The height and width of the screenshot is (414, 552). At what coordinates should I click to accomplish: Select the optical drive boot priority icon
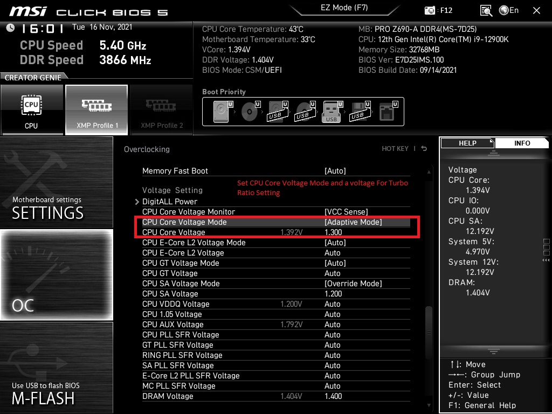tap(250, 112)
